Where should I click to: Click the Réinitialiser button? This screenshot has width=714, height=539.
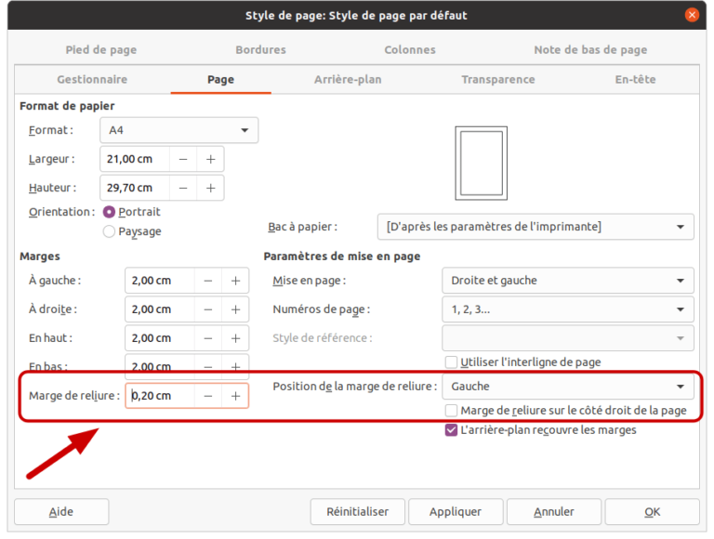coord(357,512)
